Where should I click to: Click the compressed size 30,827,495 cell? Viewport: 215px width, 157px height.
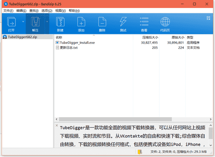149,43
